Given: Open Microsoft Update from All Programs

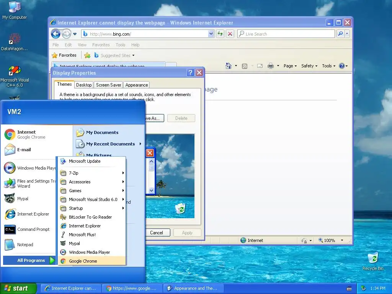Looking at the screenshot, I should (x=92, y=161).
